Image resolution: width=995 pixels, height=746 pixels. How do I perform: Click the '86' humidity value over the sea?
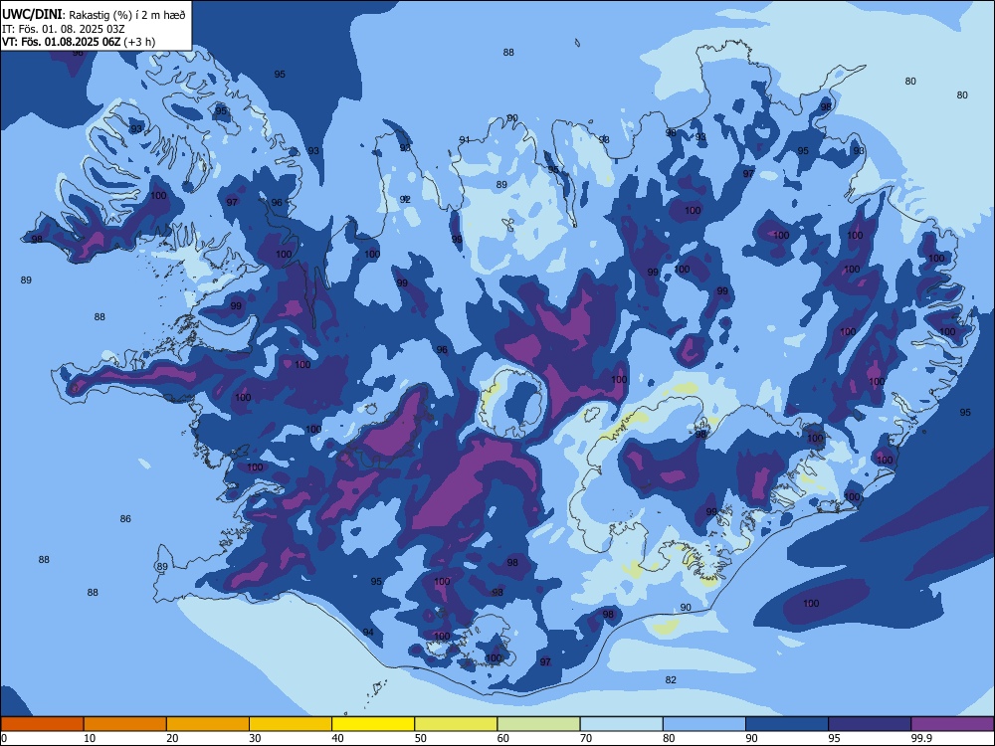tap(125, 519)
